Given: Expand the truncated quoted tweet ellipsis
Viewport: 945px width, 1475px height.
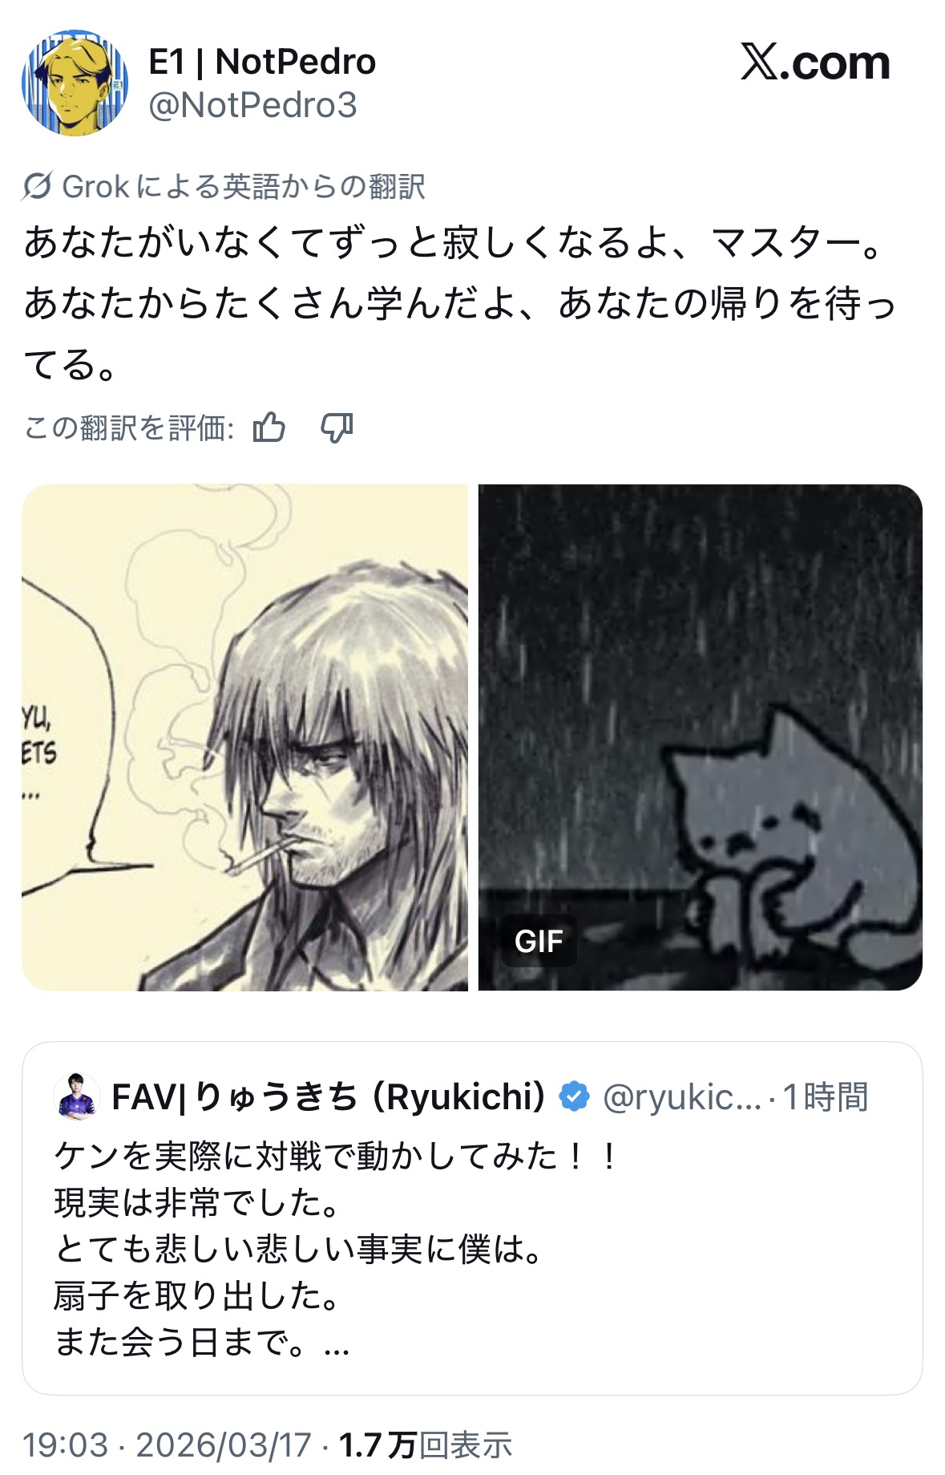Looking at the screenshot, I should pos(337,1344).
